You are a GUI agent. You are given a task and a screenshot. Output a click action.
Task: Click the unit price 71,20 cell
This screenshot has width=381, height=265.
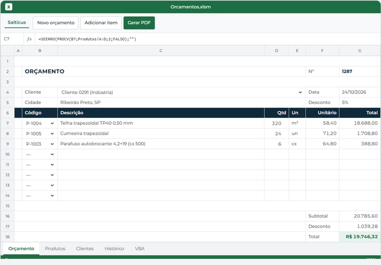(322, 133)
